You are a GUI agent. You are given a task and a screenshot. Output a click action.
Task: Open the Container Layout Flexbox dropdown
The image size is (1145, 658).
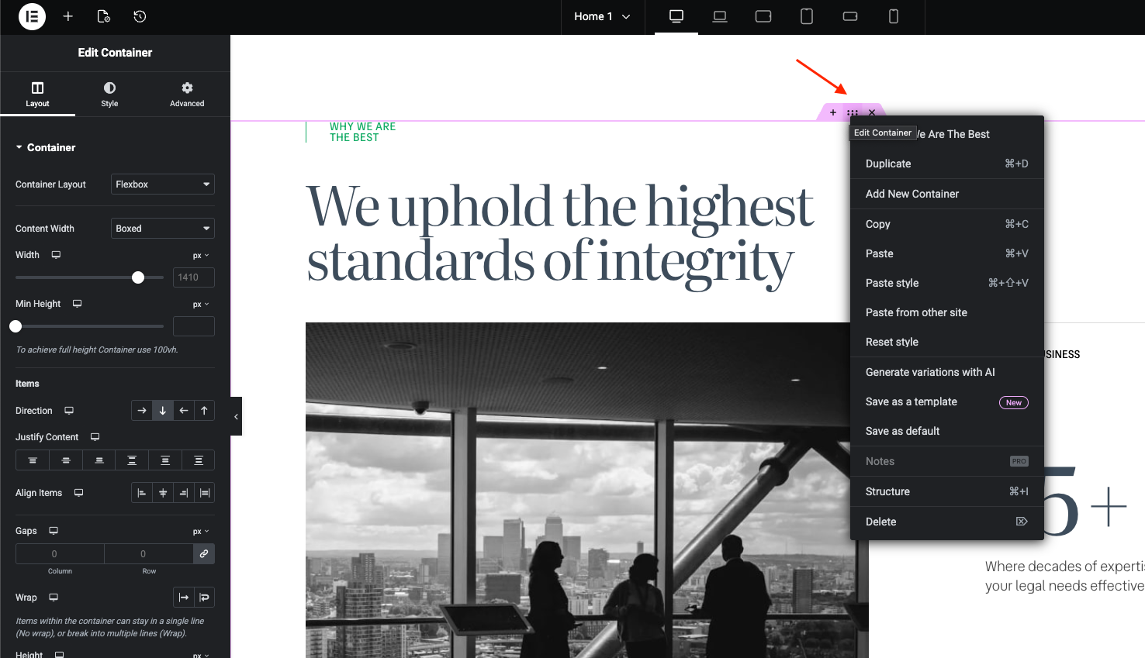[163, 184]
